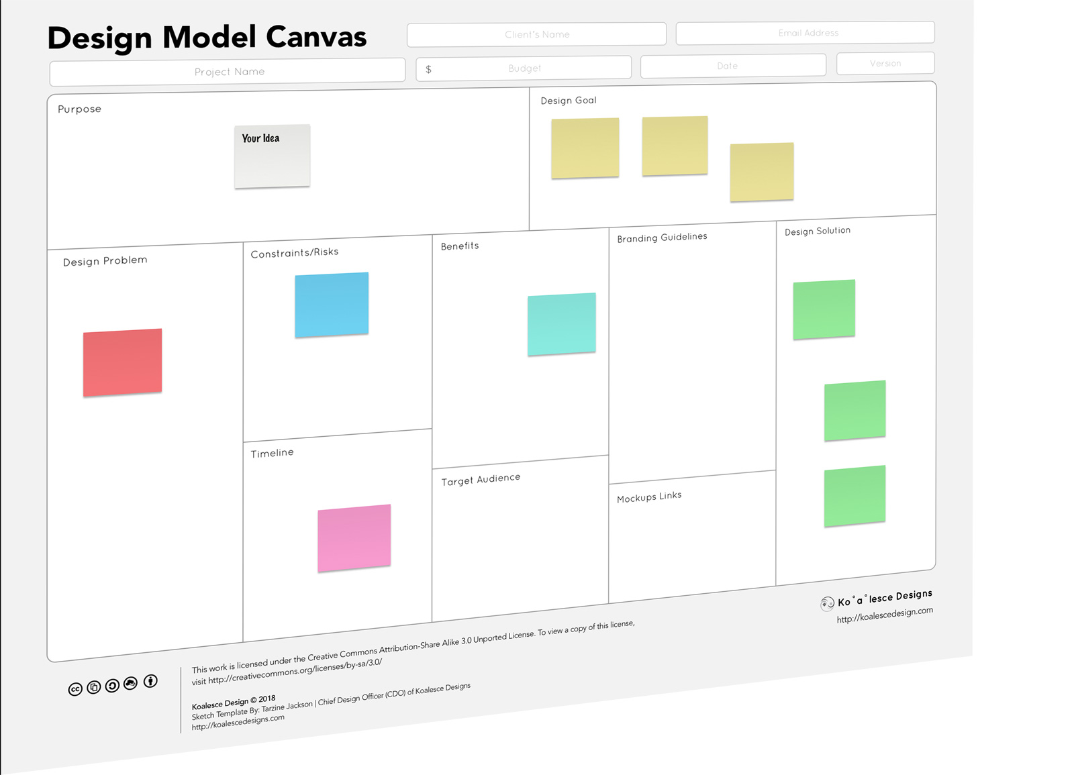Viewport: 1074px width, 775px height.
Task: Click the Koalesce Designs yin-yang logo
Action: (x=827, y=603)
